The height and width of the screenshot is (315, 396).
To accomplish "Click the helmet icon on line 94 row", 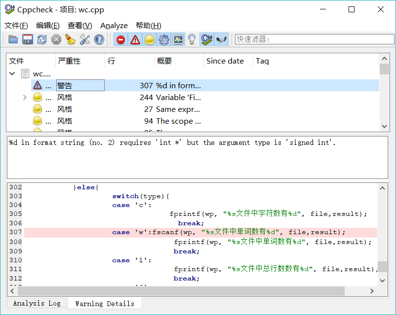I will tap(38, 121).
